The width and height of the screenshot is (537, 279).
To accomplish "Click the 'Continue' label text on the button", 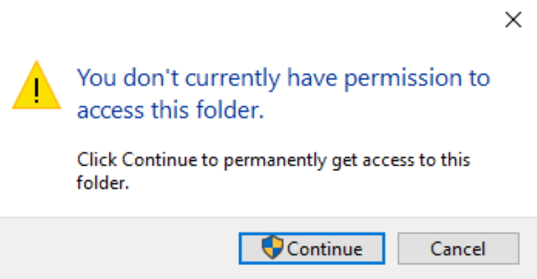I will [x=325, y=249].
